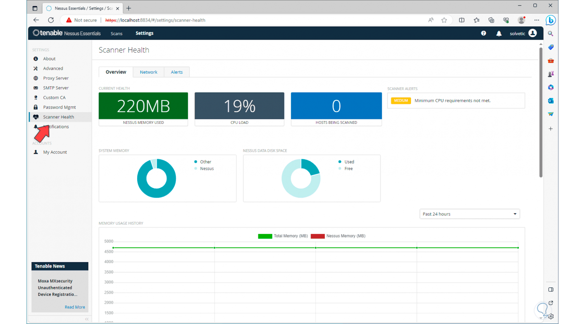Viewport: 585px width, 324px height.
Task: Close the Nessus Essentials browser tab
Action: click(x=118, y=8)
